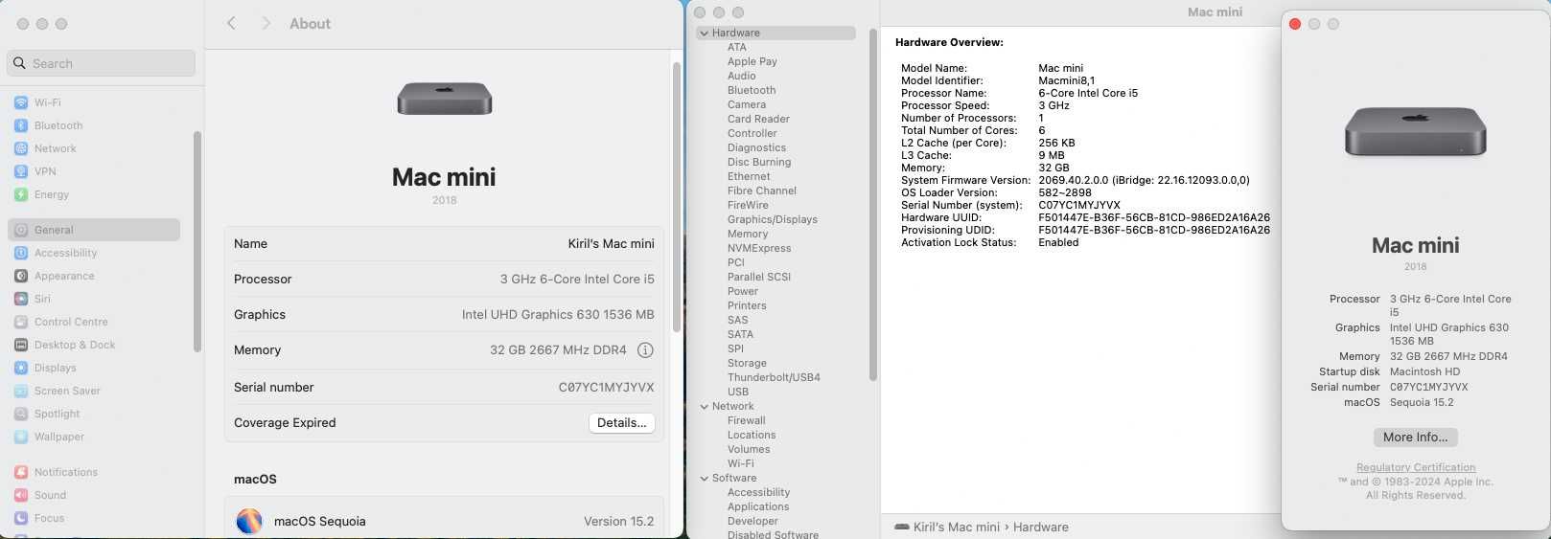The height and width of the screenshot is (539, 1551).
Task: Click the Settings Search field
Action: (102, 63)
